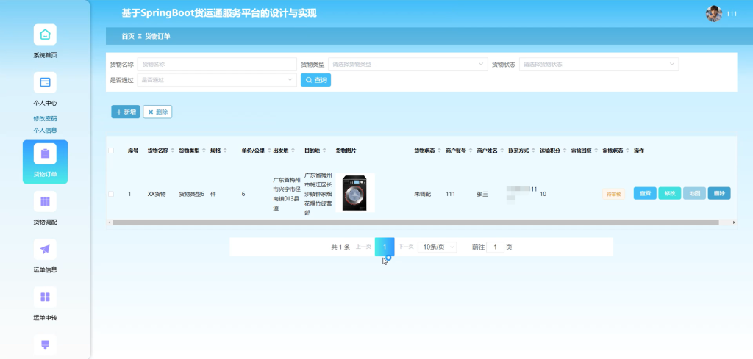Open the cut-off sidebar icon below 运单中转
753x359 pixels.
(x=45, y=344)
